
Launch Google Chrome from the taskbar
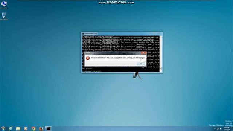tap(33, 128)
